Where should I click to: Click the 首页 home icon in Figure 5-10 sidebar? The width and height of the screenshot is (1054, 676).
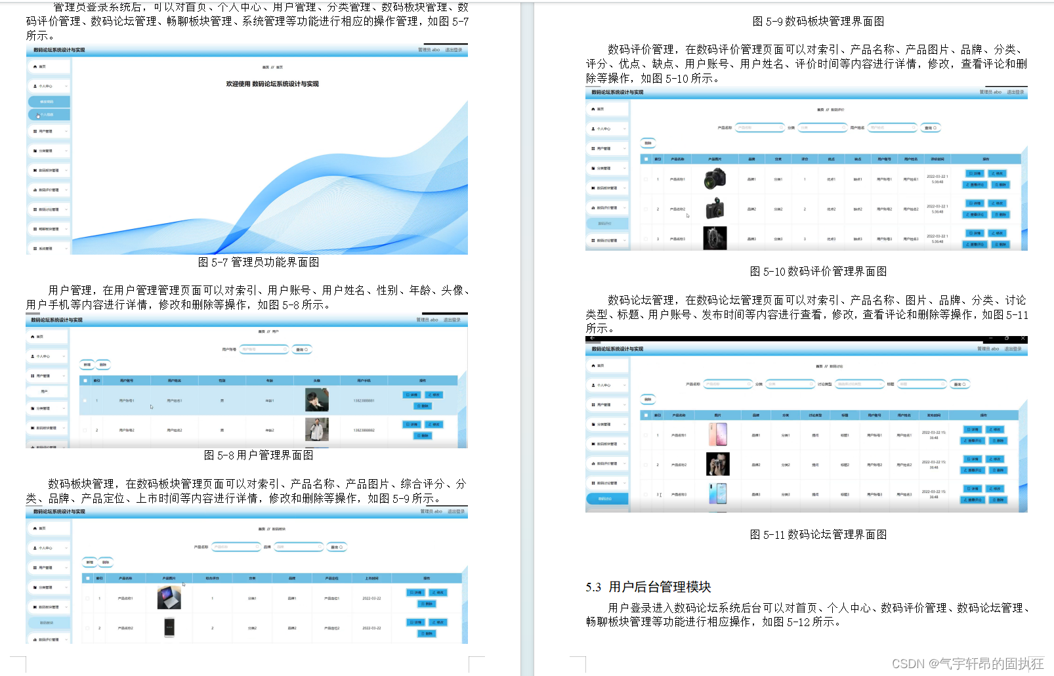(593, 109)
